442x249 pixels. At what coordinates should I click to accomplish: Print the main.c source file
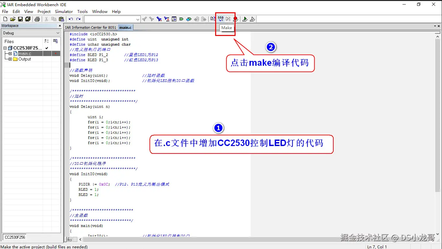click(x=37, y=19)
